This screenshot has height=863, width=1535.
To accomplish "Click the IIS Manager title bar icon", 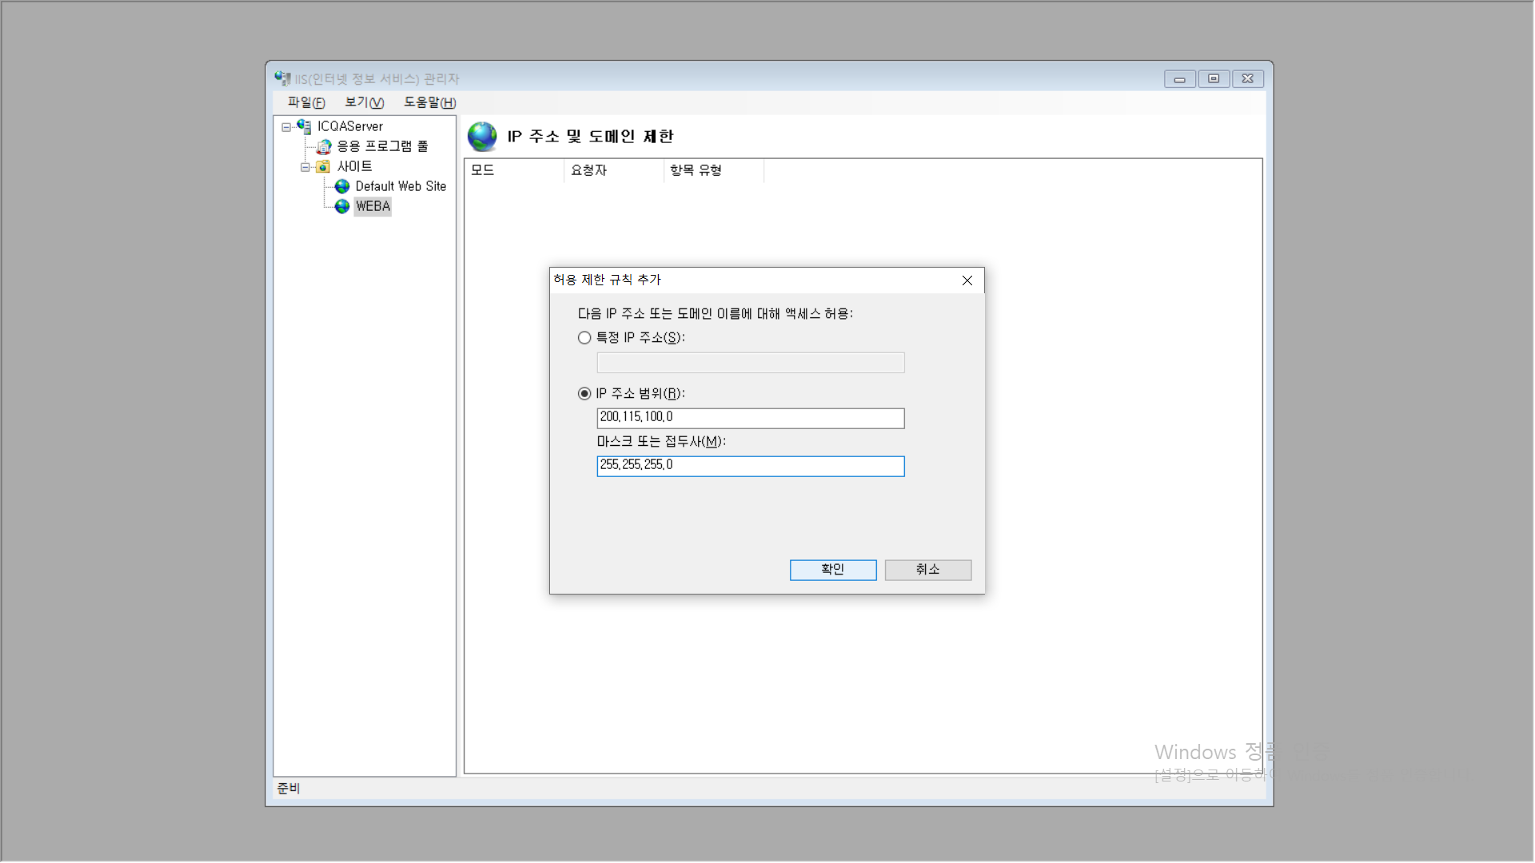I will [x=282, y=78].
